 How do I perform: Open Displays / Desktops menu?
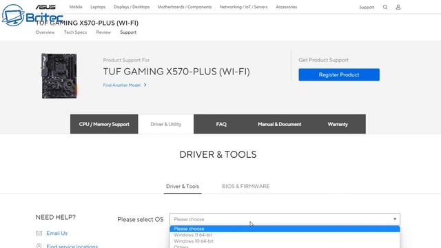click(x=132, y=7)
